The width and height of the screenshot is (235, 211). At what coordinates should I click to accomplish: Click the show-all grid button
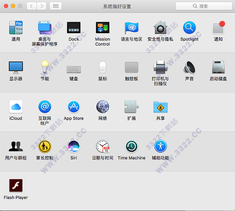56,6
